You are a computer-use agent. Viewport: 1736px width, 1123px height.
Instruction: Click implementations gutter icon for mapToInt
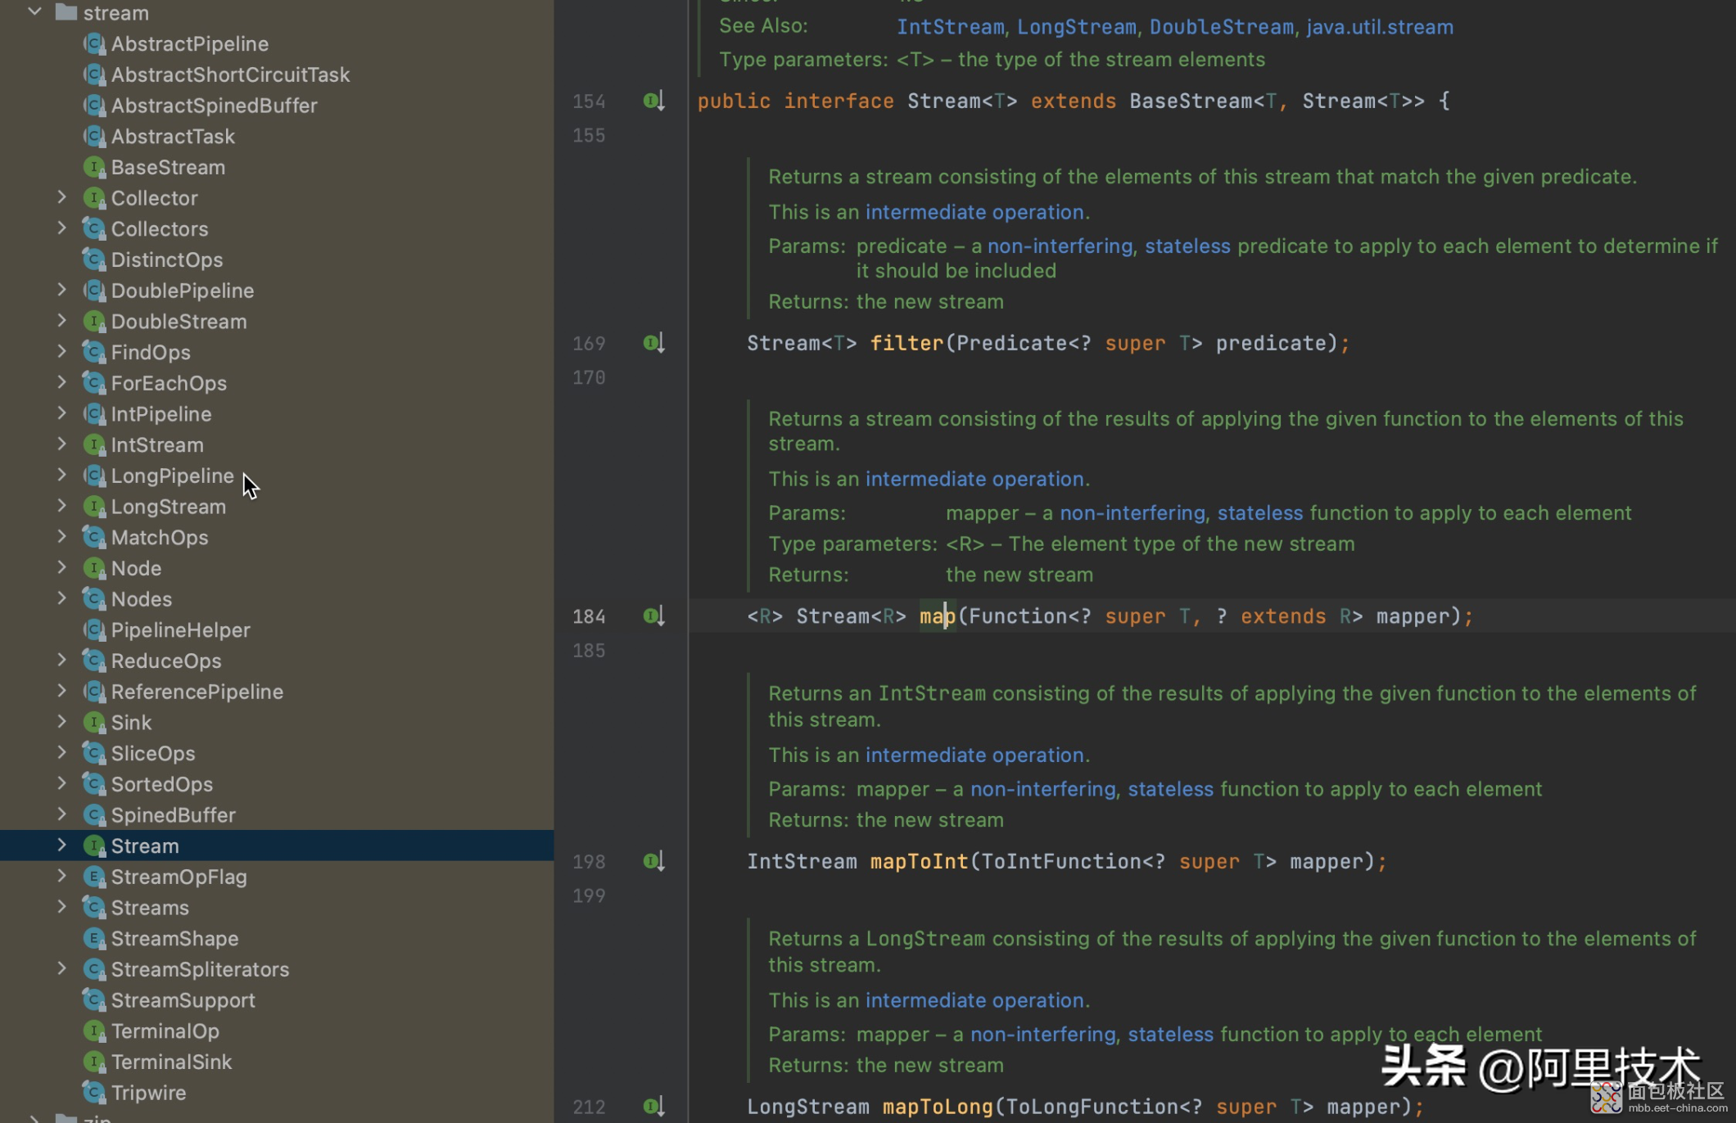tap(653, 861)
